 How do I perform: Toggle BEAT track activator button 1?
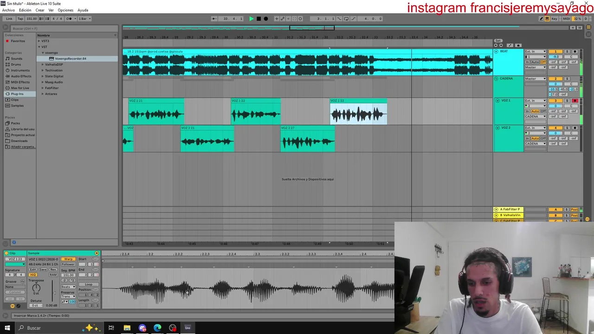(x=555, y=51)
